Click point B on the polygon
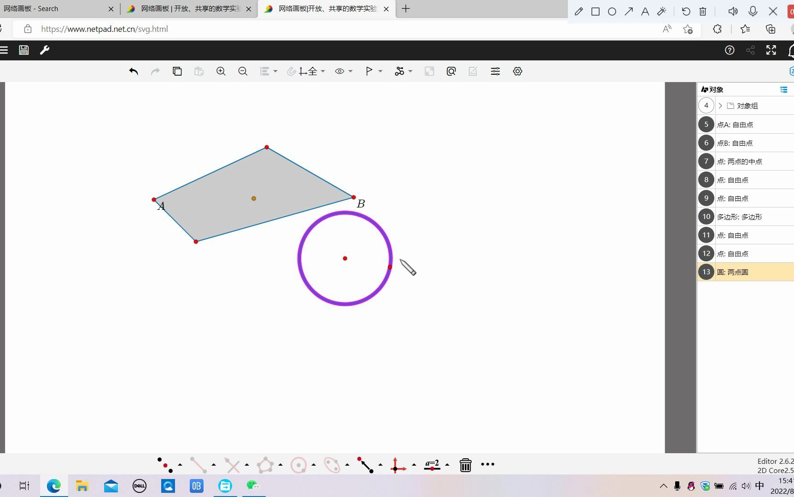Image resolution: width=794 pixels, height=497 pixels. pos(354,197)
